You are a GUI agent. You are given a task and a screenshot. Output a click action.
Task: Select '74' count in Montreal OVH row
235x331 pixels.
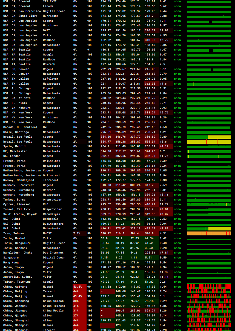point(89,127)
